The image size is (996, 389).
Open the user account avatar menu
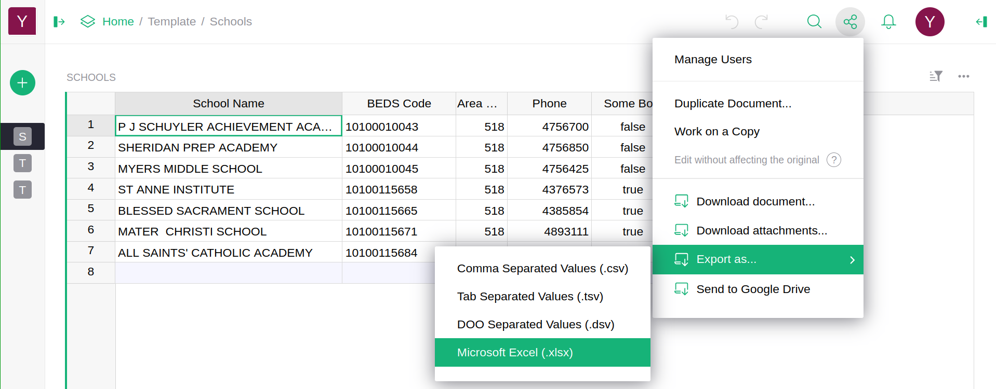point(929,22)
